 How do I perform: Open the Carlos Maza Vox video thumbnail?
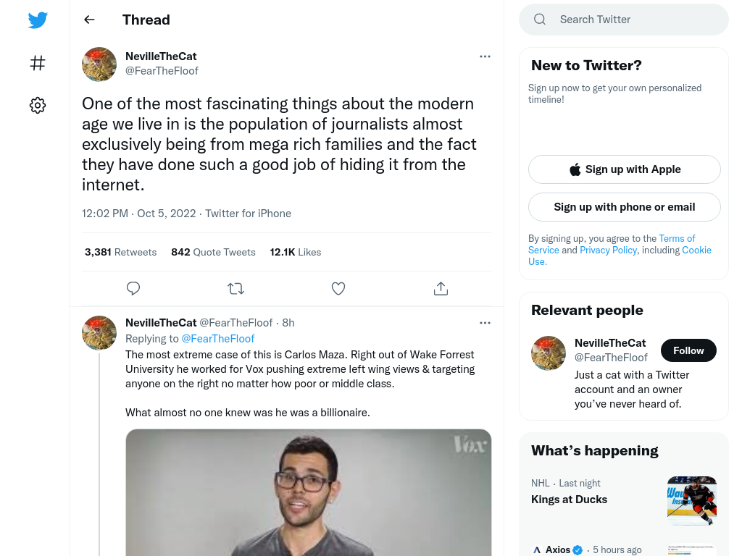point(309,492)
